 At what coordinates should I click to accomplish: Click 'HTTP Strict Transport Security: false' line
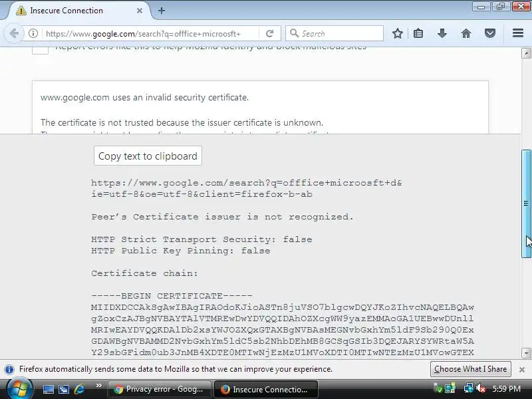(201, 239)
